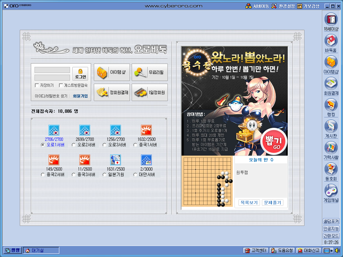This screenshot has height=257, width=343.
Task: Click the 홀덤포커 button in sidebar
Action: 331,222
